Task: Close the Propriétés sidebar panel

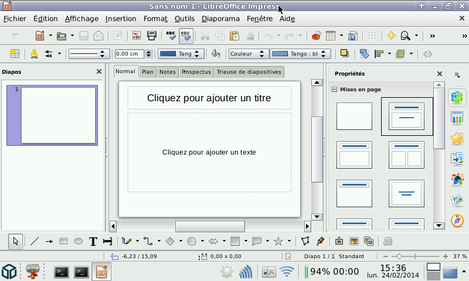Action: click(439, 74)
